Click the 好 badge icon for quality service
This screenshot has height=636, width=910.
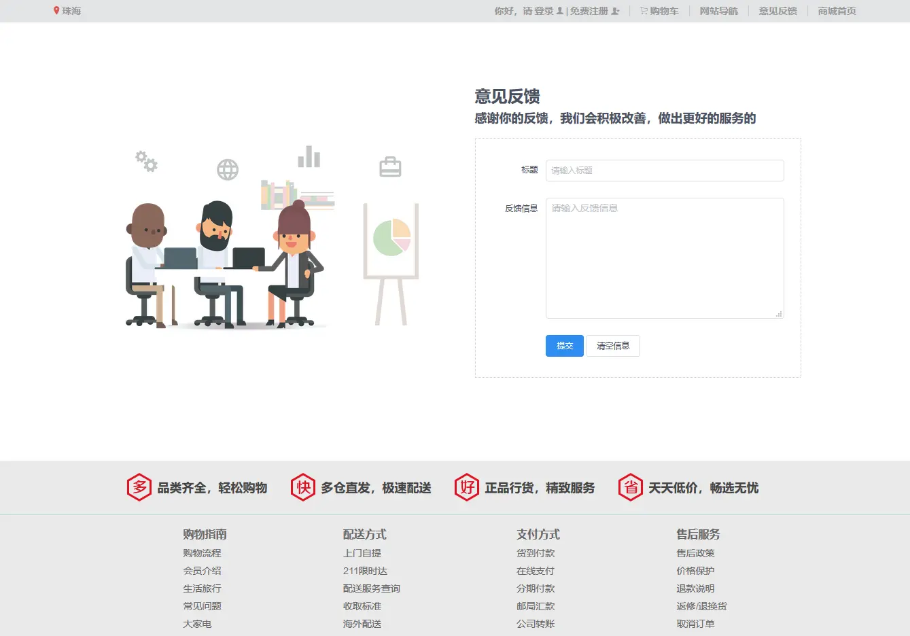467,487
